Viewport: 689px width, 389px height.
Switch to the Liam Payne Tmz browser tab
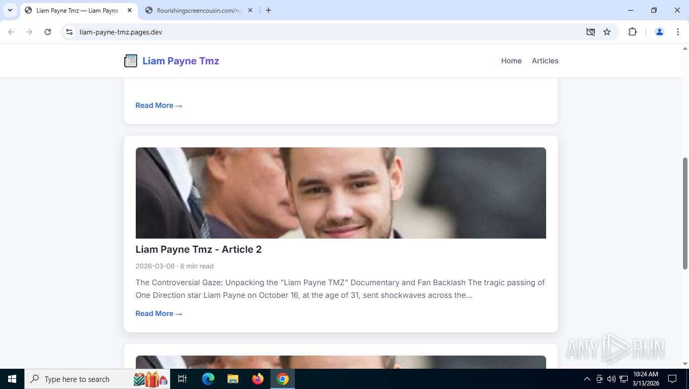pyautogui.click(x=77, y=10)
